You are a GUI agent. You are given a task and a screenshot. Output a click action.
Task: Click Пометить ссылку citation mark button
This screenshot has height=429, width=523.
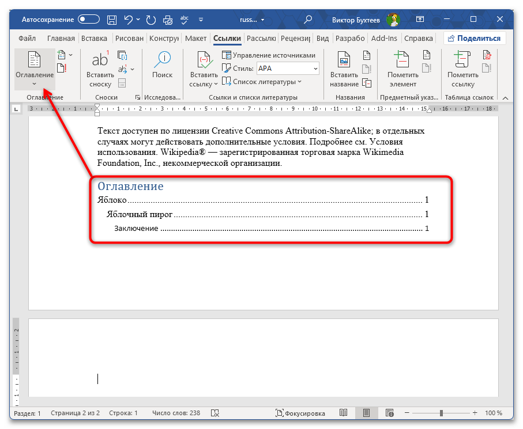click(462, 69)
